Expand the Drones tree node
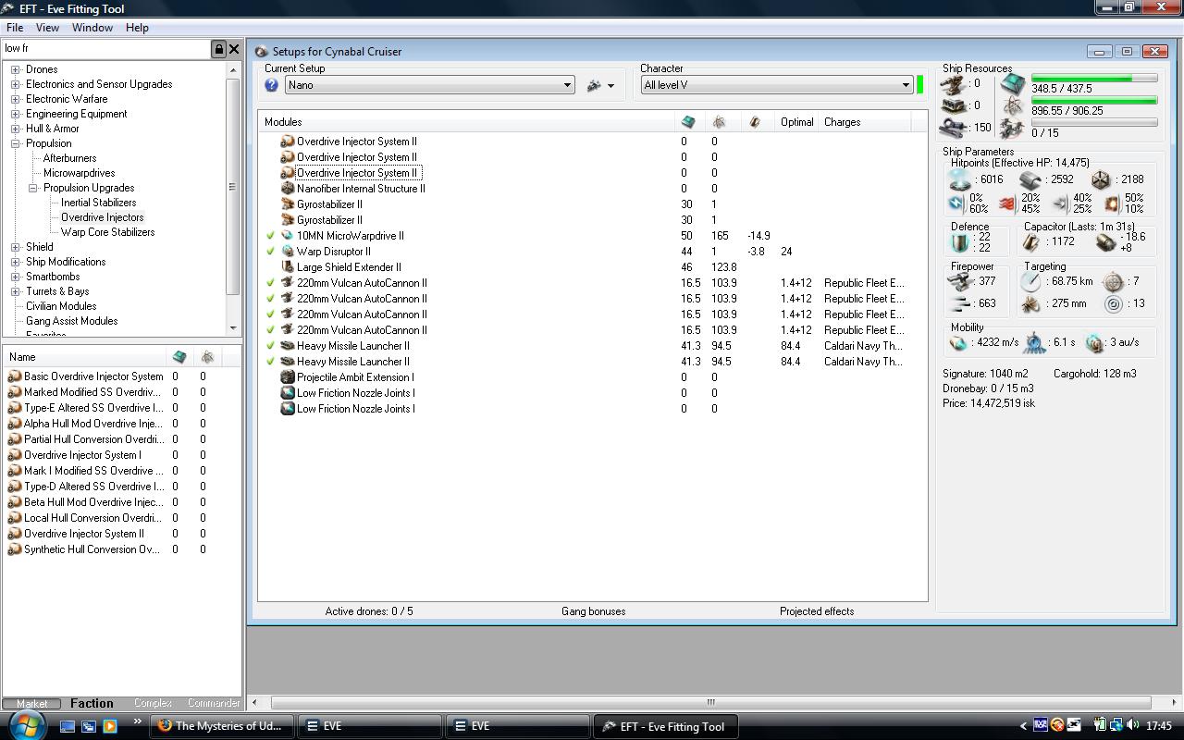The width and height of the screenshot is (1184, 740). (x=16, y=69)
